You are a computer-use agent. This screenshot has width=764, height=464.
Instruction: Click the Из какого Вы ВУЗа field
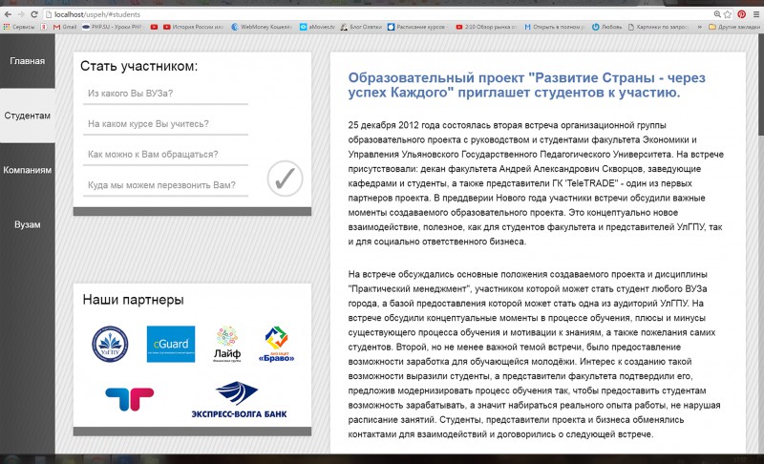pyautogui.click(x=165, y=94)
